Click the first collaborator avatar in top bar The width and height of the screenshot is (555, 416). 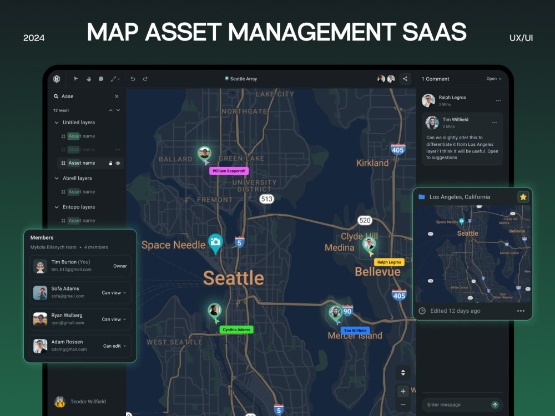[x=381, y=79]
